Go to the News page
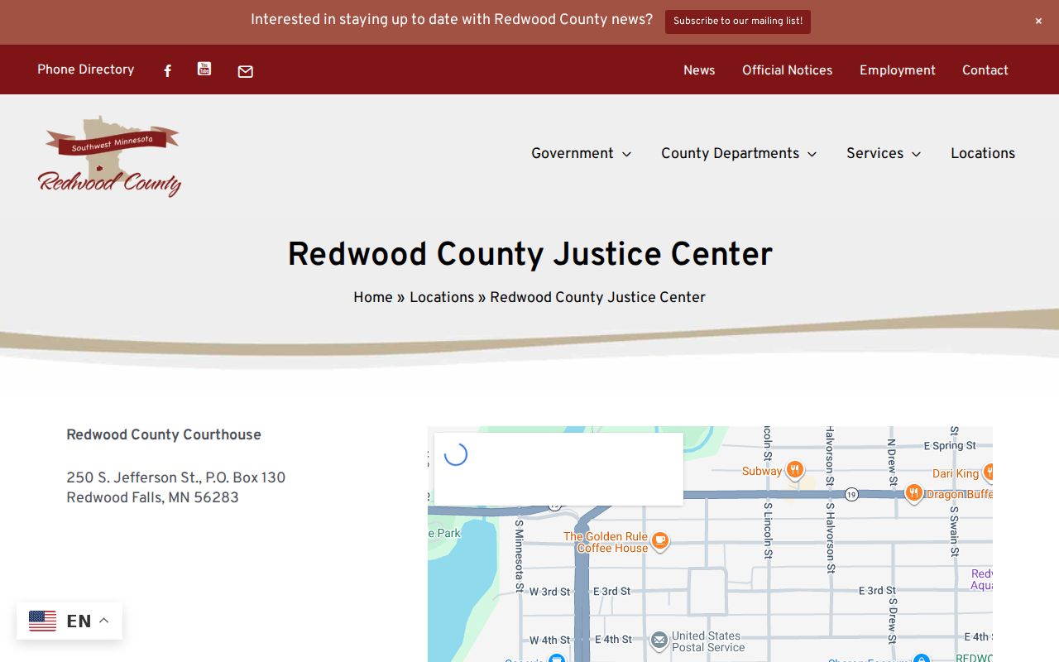Screen dimensions: 1059x662 coord(699,70)
